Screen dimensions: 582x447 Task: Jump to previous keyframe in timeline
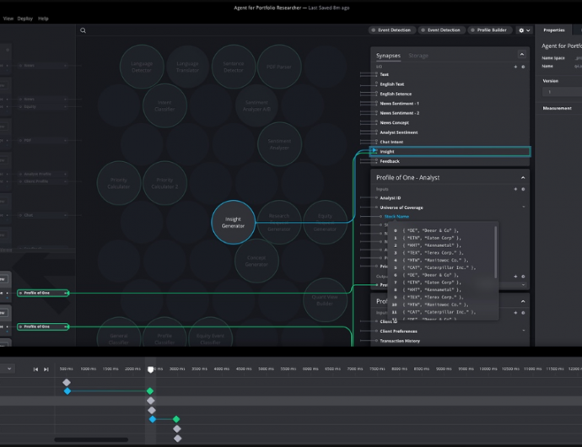pyautogui.click(x=35, y=369)
